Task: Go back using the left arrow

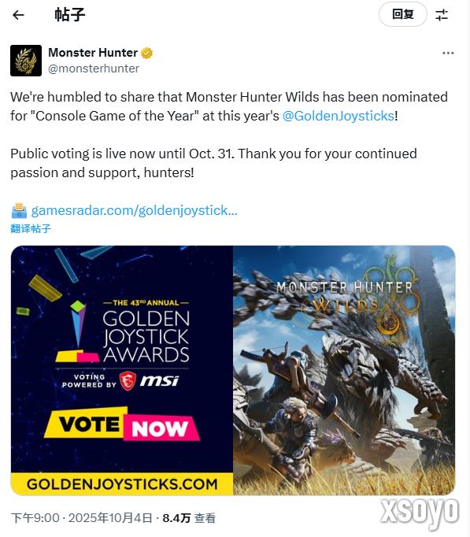Action: tap(18, 15)
